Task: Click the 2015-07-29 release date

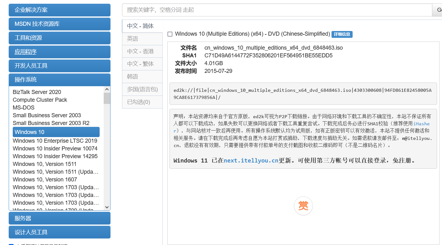Action: coord(218,71)
